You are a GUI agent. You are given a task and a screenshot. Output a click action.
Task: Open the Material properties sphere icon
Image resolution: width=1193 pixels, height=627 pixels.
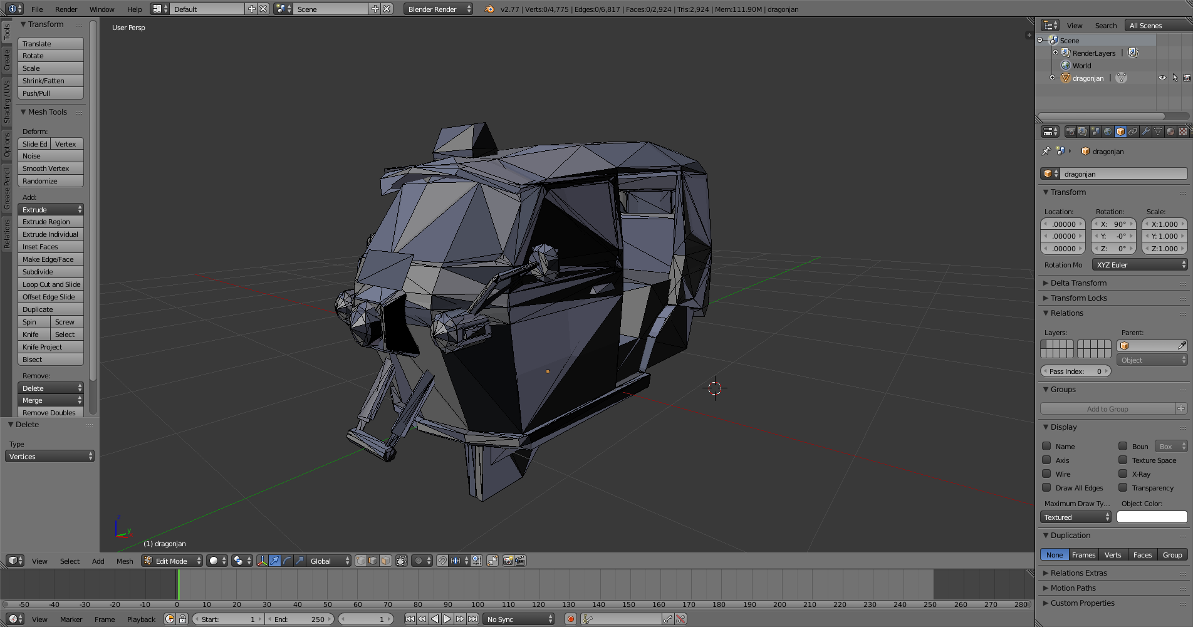(1170, 132)
